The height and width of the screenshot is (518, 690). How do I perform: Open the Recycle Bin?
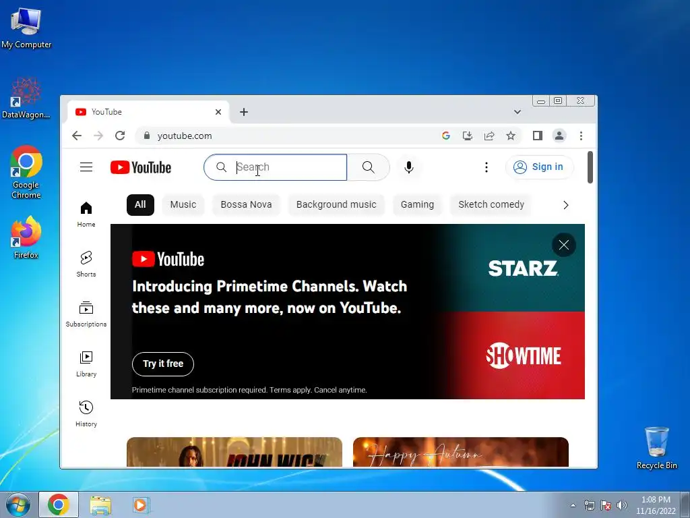tap(656, 448)
